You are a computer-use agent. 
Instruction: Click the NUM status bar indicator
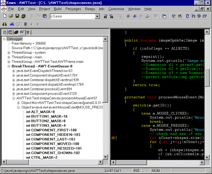156,171
